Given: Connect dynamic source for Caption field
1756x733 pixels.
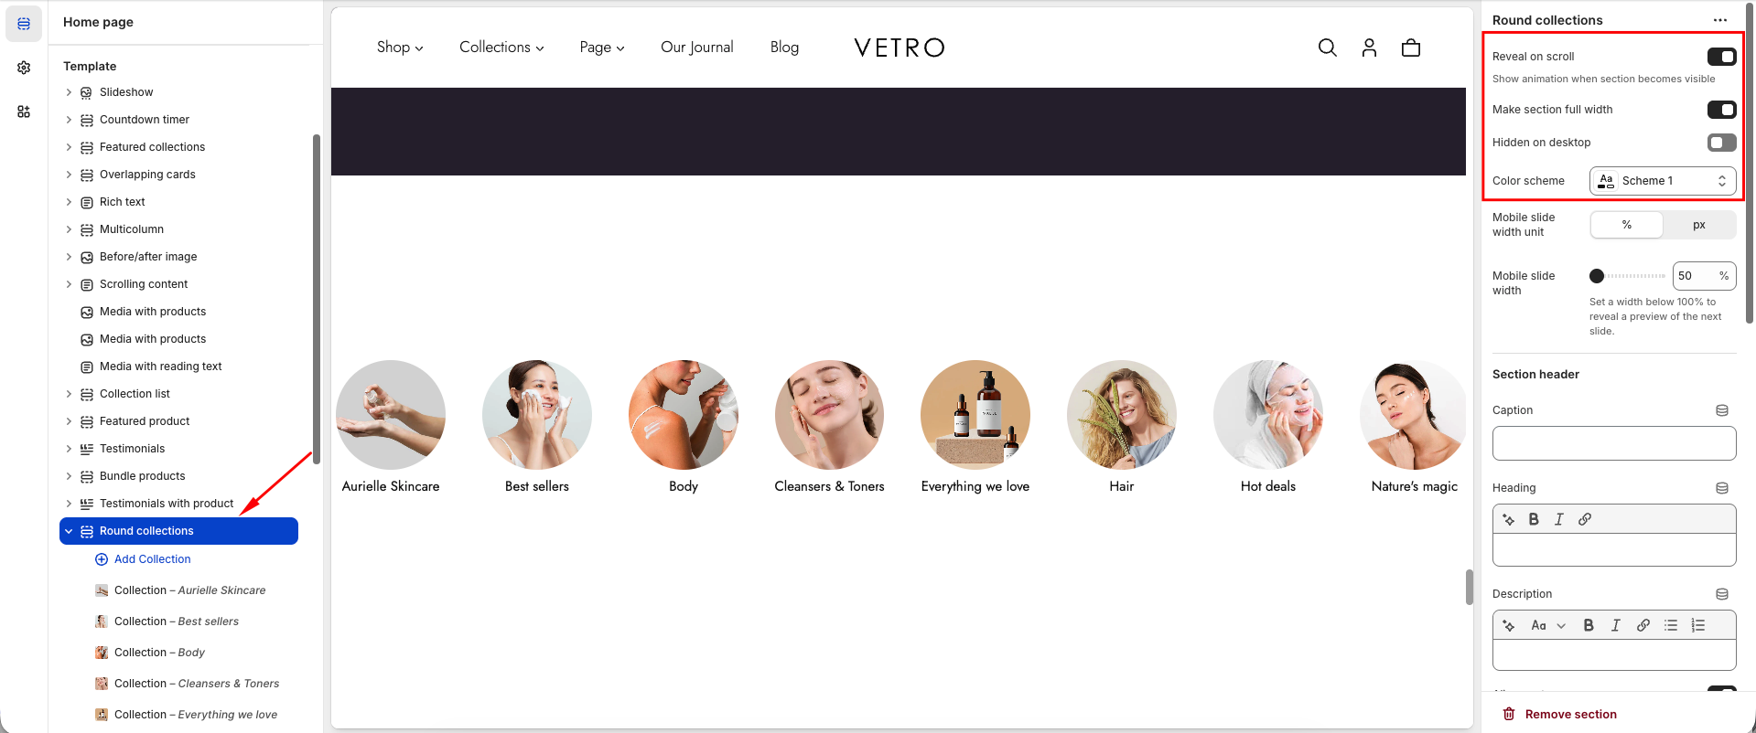Looking at the screenshot, I should pyautogui.click(x=1722, y=410).
